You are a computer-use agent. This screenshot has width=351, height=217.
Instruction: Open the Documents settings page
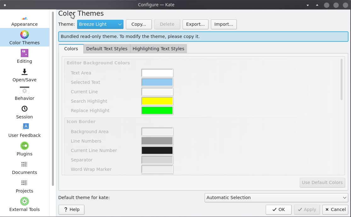point(25,168)
